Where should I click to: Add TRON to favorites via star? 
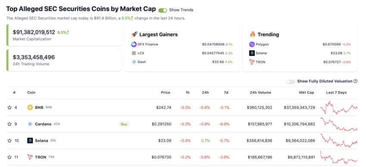coord(9,157)
